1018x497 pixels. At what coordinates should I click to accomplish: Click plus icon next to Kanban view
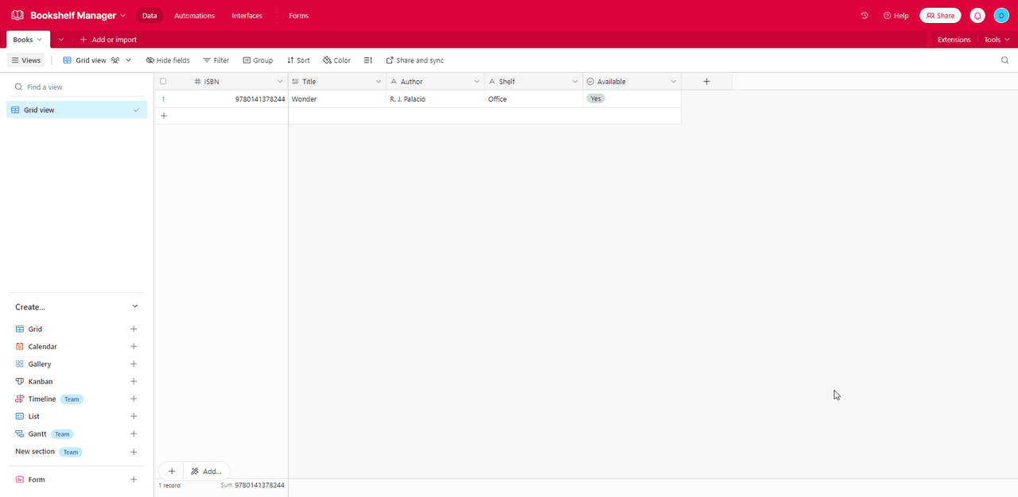134,382
